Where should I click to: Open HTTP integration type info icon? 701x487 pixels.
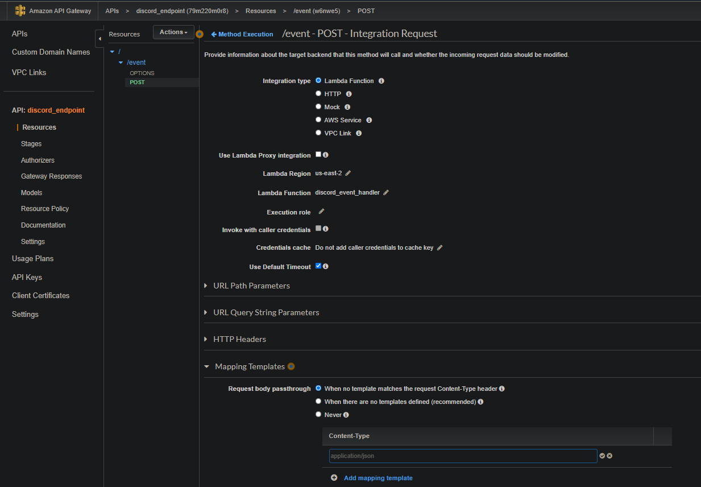[x=349, y=94]
